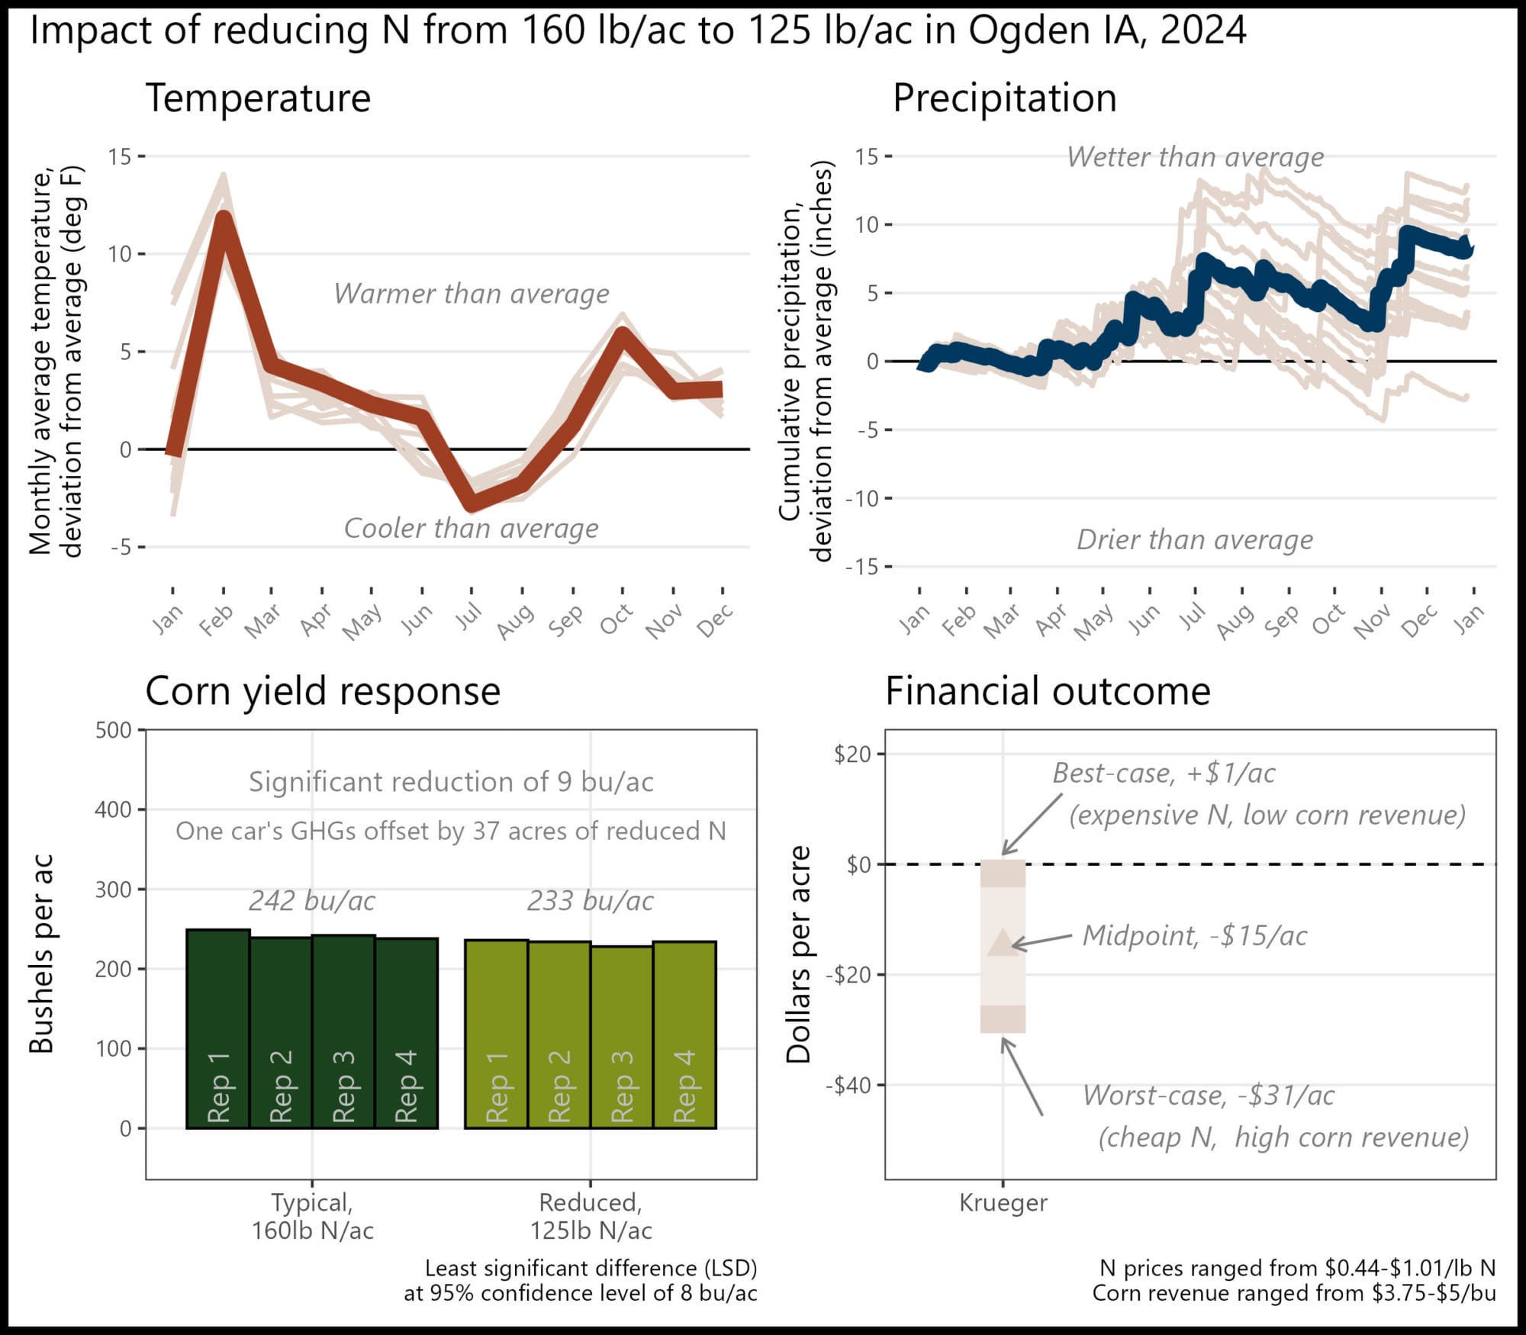
Task: Click the 'Worst-case, -$31/ac' annotation
Action: click(x=1209, y=1095)
